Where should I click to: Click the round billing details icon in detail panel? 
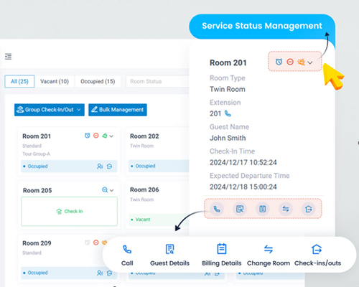pos(263,209)
